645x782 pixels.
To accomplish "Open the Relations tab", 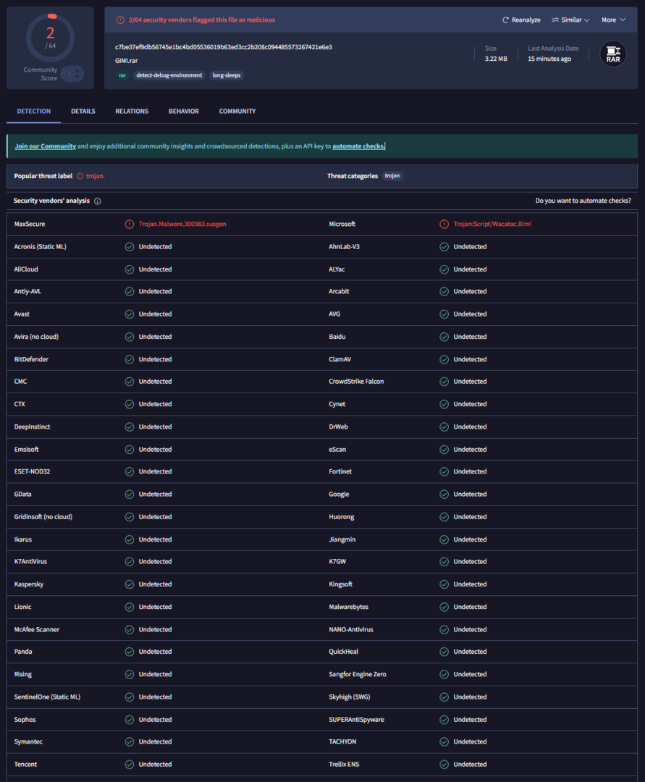I will click(x=132, y=112).
